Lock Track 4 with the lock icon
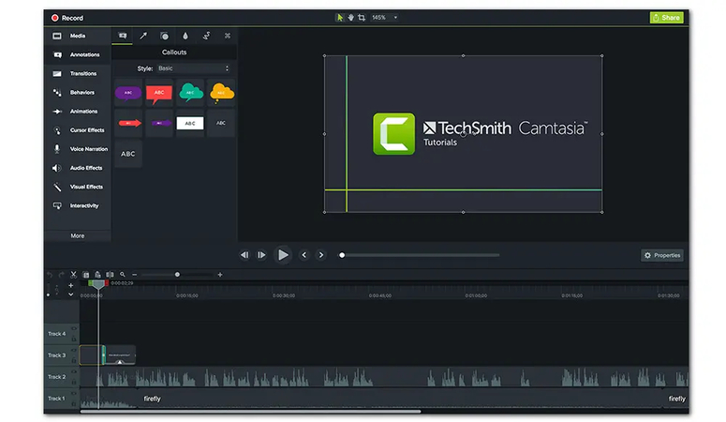The image size is (726, 422). click(74, 339)
